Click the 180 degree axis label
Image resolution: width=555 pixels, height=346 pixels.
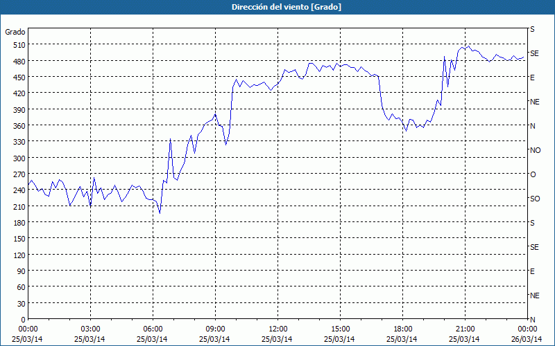[x=19, y=222]
